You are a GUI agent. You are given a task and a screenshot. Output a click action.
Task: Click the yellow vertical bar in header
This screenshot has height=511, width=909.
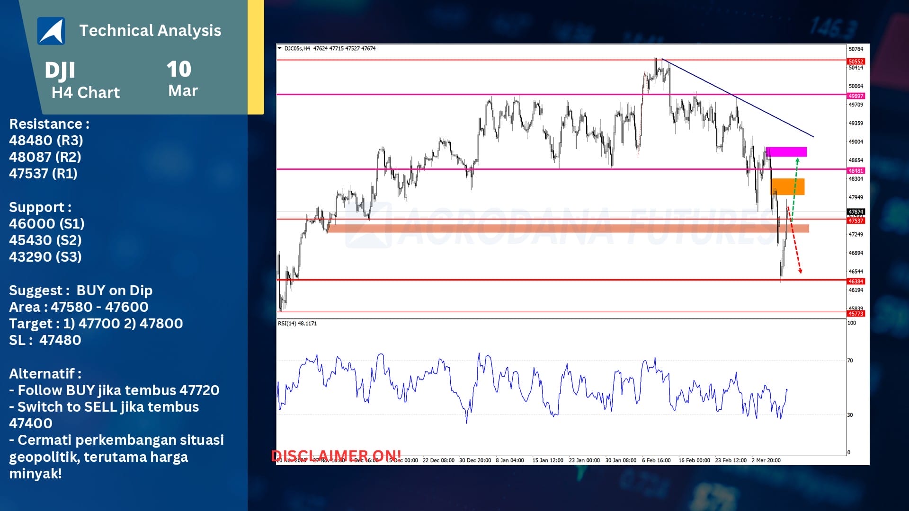tap(256, 57)
